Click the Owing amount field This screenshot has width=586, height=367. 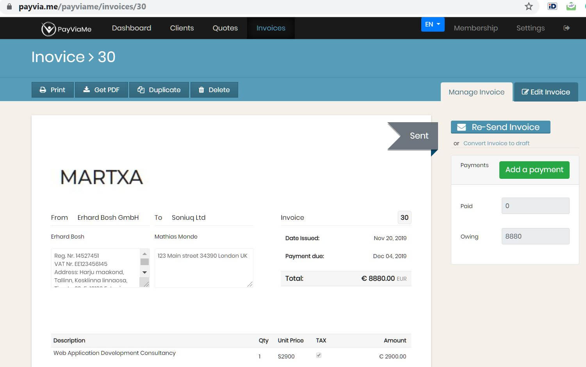[x=535, y=236]
